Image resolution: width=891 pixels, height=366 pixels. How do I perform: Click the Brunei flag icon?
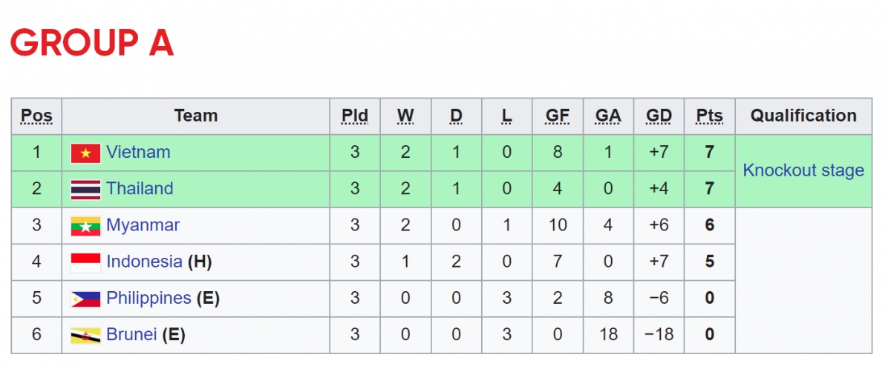[85, 336]
